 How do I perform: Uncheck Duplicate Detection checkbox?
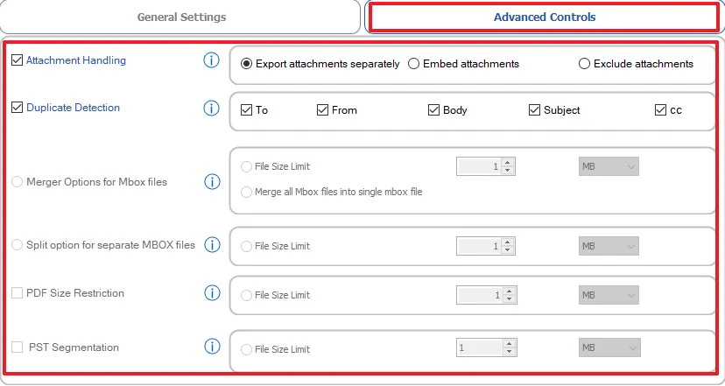(x=18, y=108)
